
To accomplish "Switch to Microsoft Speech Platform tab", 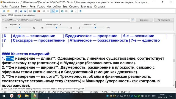I will pyautogui.click(x=24, y=15).
